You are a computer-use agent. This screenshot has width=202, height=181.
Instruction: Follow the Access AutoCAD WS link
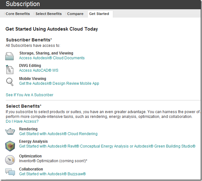(x=39, y=70)
